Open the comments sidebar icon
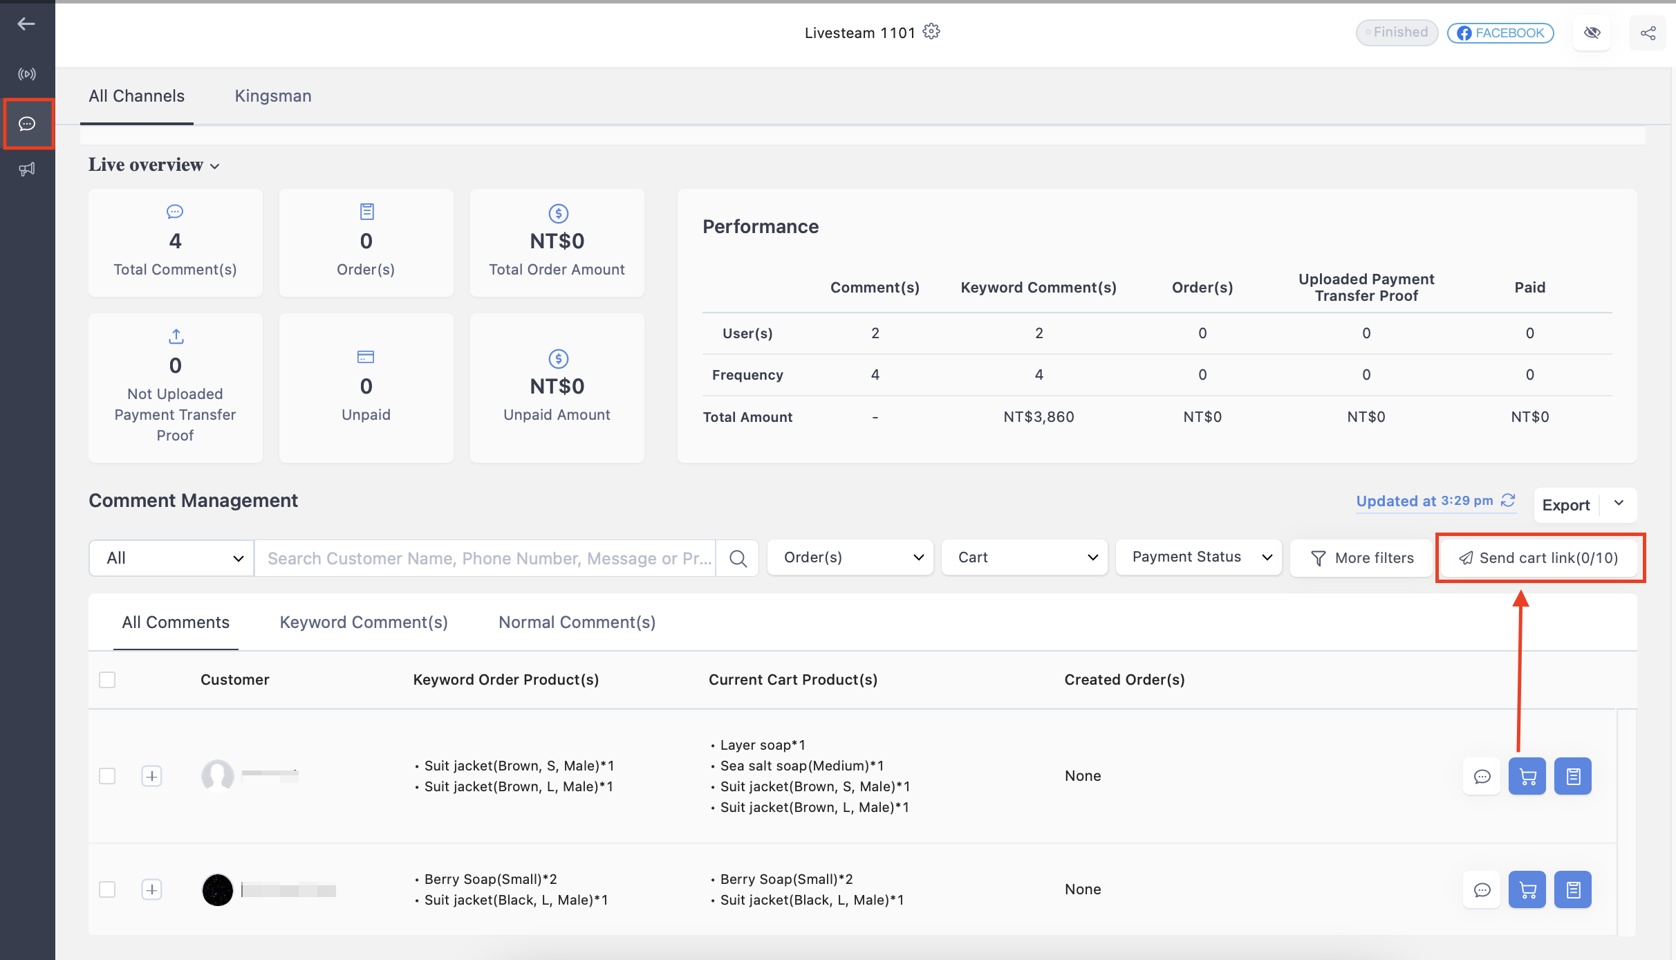This screenshot has width=1676, height=960. 27,124
